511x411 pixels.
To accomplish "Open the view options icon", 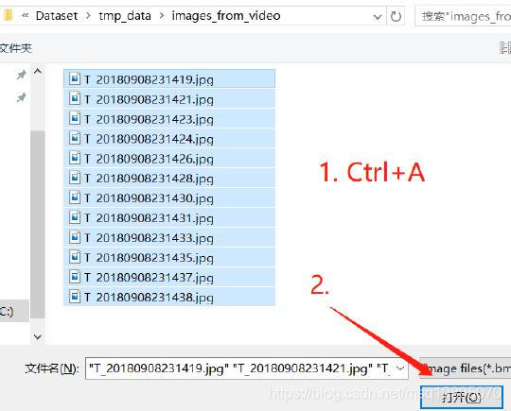I will click(x=505, y=47).
